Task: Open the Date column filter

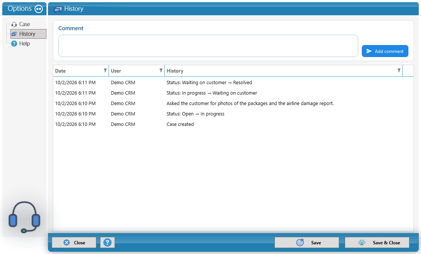Action: tap(105, 70)
